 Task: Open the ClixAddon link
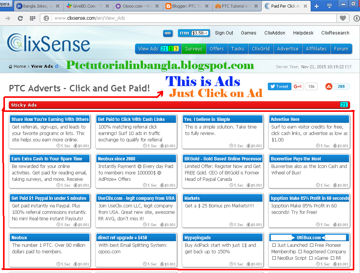(275, 33)
